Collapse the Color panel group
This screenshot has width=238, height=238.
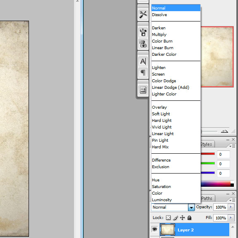coord(228,140)
